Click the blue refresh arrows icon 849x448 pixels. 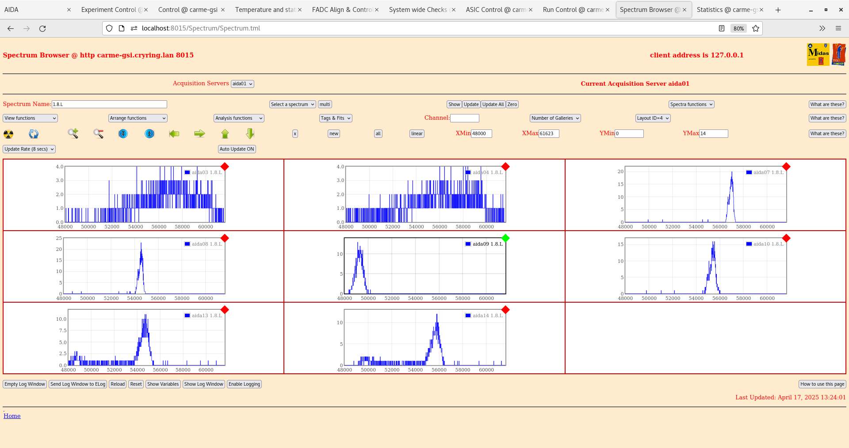point(34,134)
